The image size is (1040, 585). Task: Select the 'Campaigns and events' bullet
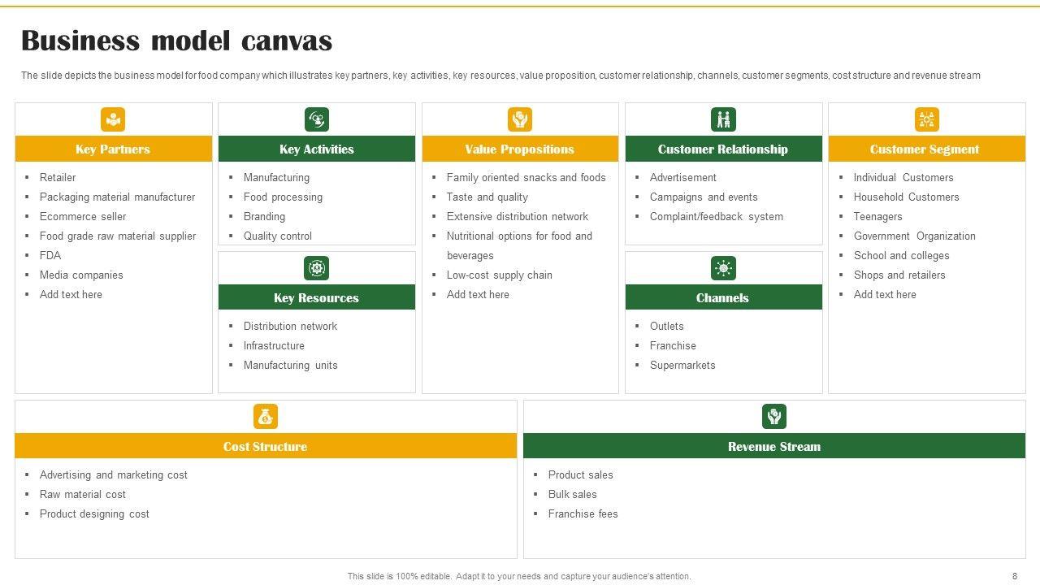coord(704,197)
